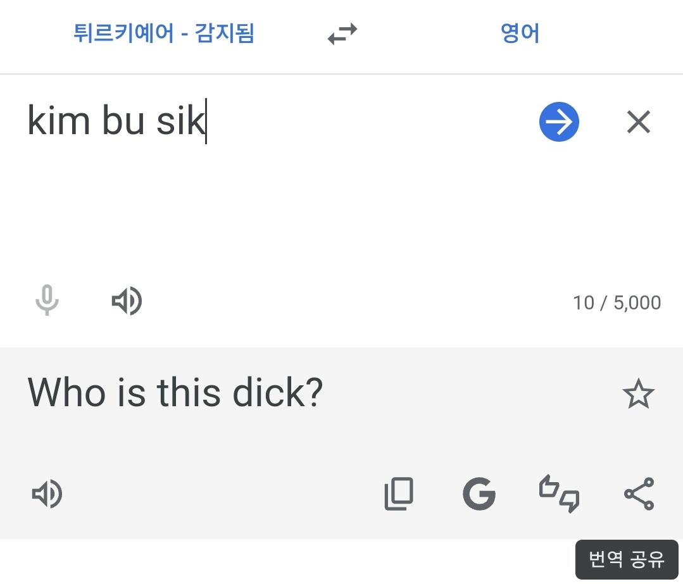This screenshot has width=683, height=584.
Task: Share the translation using the share icon
Action: 639,494
